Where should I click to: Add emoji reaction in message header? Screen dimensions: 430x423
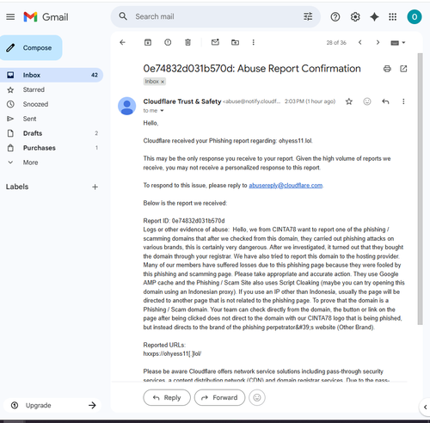pyautogui.click(x=367, y=101)
